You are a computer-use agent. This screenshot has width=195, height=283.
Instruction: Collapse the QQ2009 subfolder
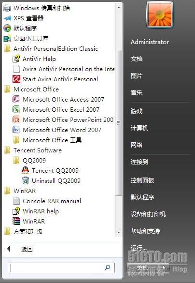tap(29, 160)
